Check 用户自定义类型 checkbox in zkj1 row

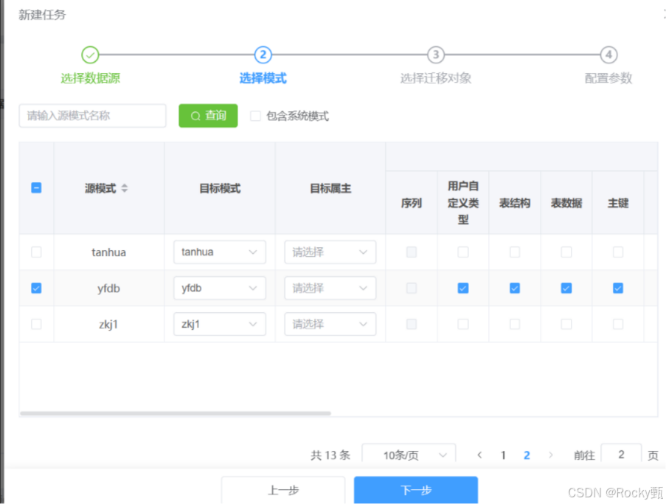[x=463, y=324]
